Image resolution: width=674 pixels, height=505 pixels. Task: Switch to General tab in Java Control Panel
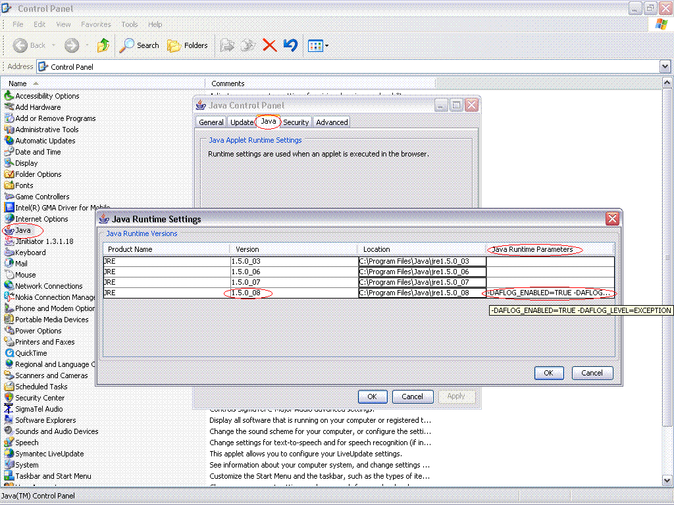pos(211,122)
